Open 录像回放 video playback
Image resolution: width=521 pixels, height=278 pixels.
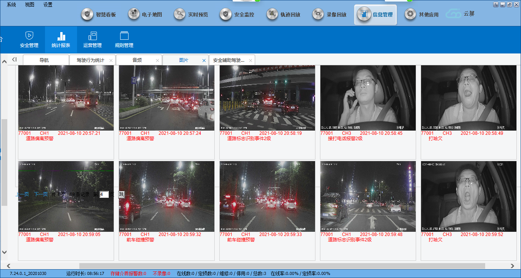[330, 15]
